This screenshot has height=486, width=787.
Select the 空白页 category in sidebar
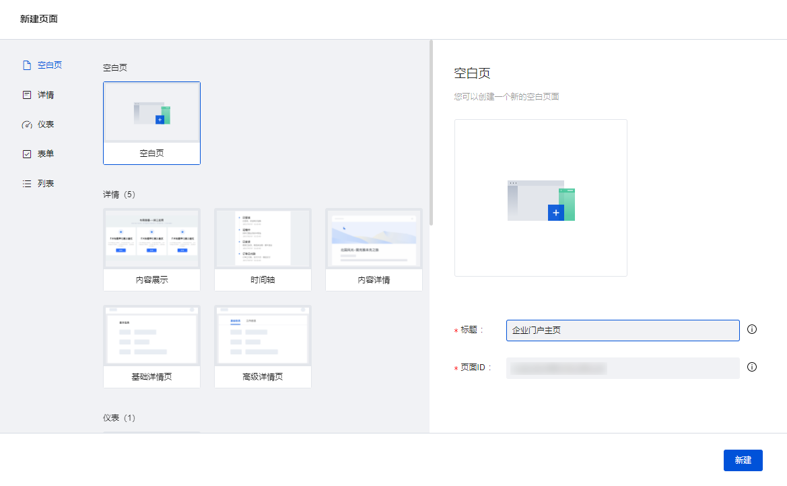pyautogui.click(x=42, y=65)
